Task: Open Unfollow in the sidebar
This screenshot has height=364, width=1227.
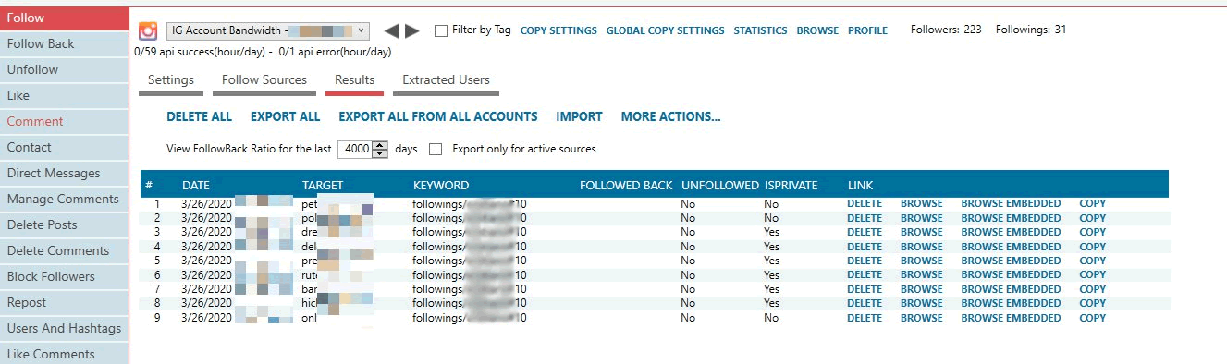Action: tap(65, 69)
